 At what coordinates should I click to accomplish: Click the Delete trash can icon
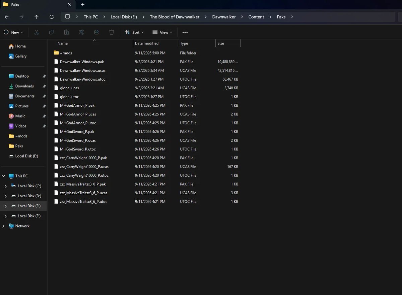point(112,32)
